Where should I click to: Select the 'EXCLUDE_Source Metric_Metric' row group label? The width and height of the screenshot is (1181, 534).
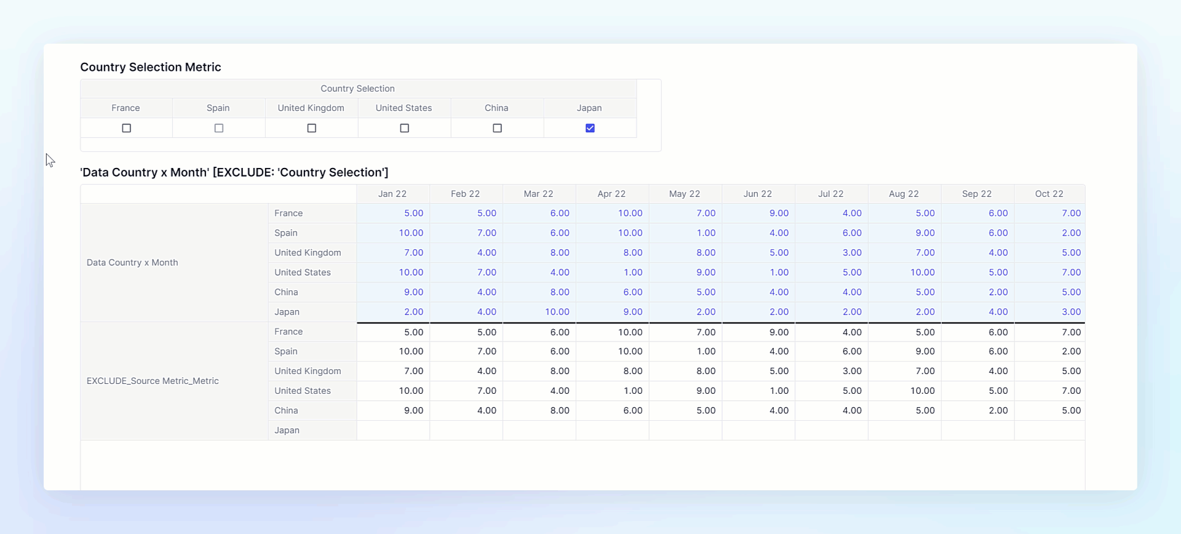pos(174,381)
